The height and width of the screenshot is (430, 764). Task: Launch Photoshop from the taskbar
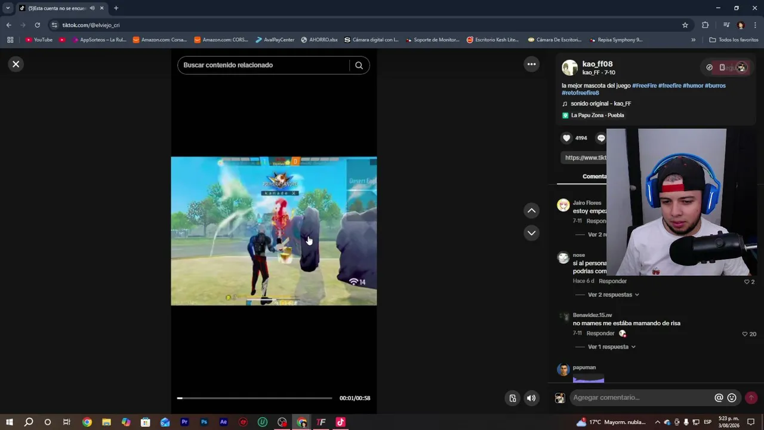[x=204, y=422]
